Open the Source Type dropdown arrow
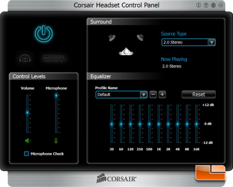The height and width of the screenshot is (187, 233). click(x=212, y=42)
